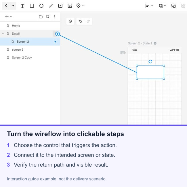Collapse the Detail screen tree
This screenshot has height=187, width=187.
coord(3,34)
